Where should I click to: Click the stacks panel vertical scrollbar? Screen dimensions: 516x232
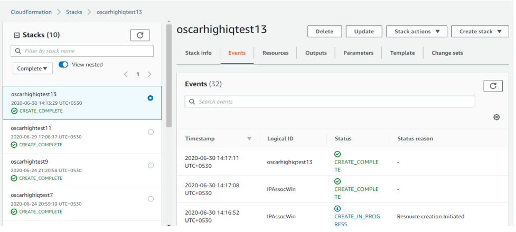click(169, 75)
